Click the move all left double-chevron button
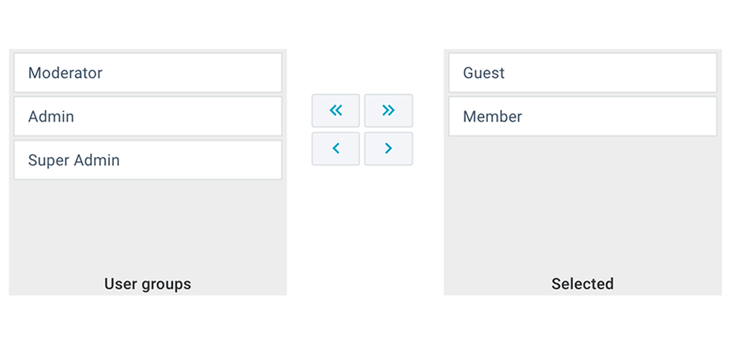This screenshot has height=337, width=733. coord(335,111)
